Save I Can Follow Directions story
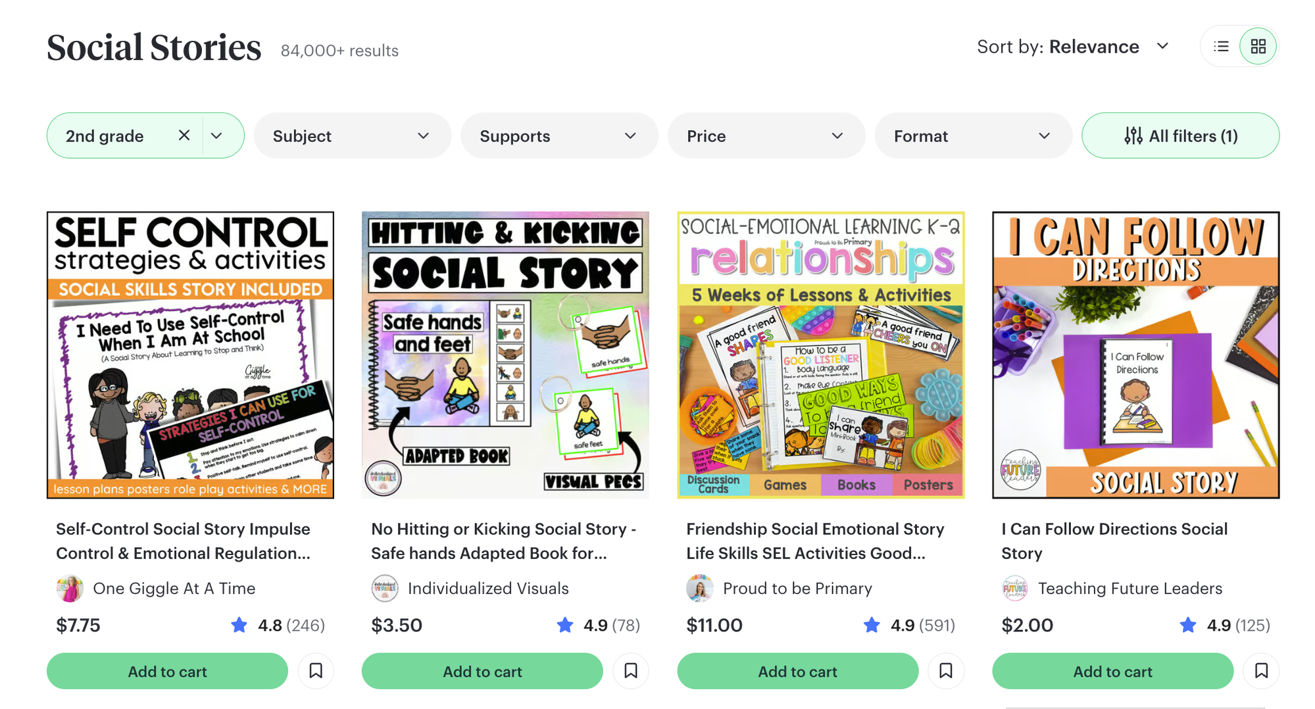The width and height of the screenshot is (1315, 709). click(x=1261, y=671)
